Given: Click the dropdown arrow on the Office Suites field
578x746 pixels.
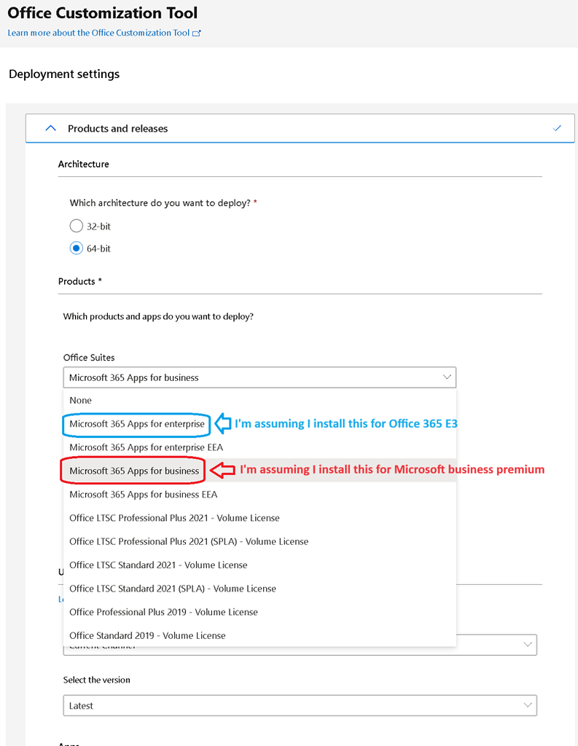Looking at the screenshot, I should coord(448,377).
